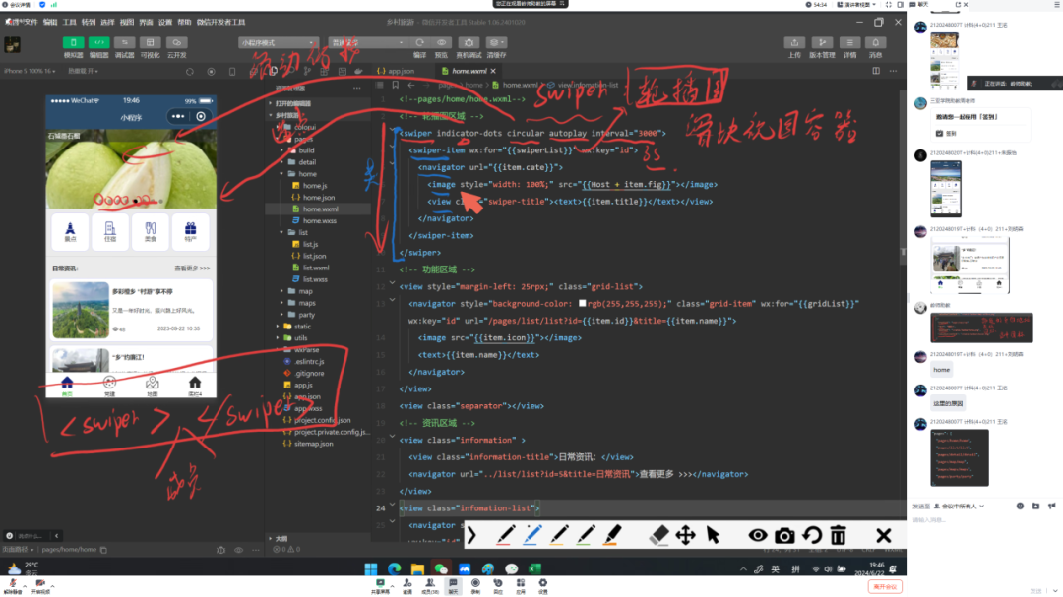Open the 热重载 hot reload dropdown

pyautogui.click(x=83, y=71)
